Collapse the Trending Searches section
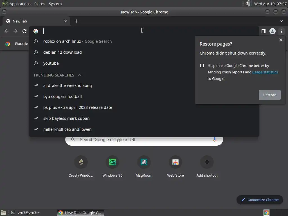The height and width of the screenshot is (216, 288). point(80,75)
